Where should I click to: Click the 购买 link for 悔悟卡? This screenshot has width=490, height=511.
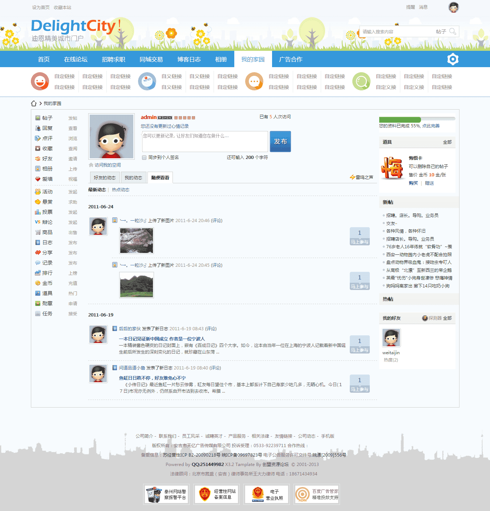click(x=413, y=183)
